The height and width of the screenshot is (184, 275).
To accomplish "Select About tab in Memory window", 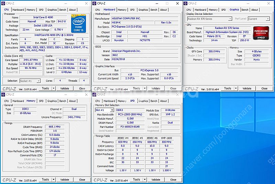I will tap(72, 101).
